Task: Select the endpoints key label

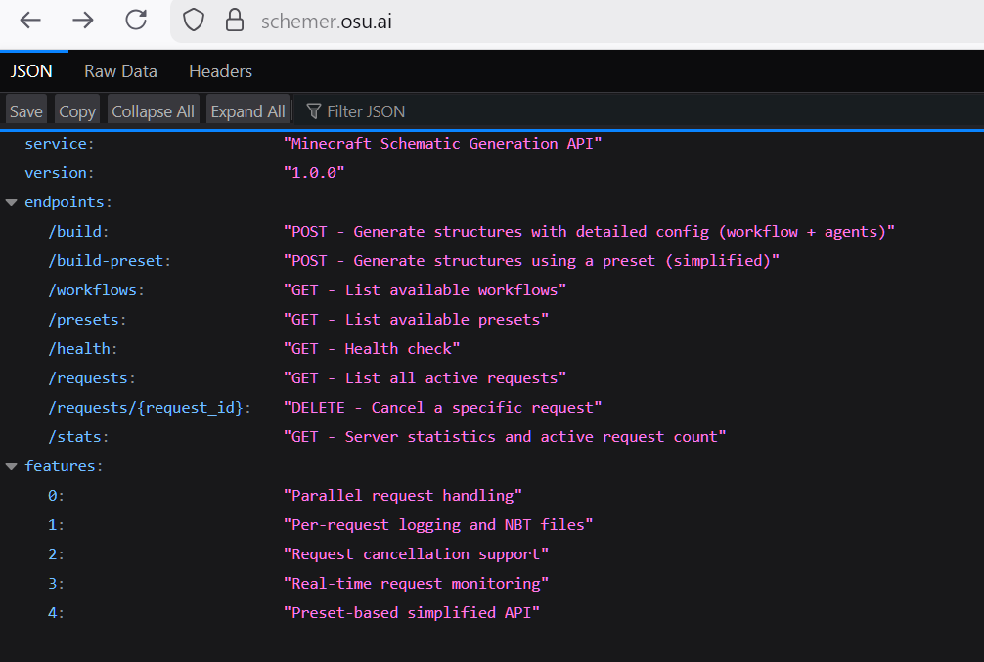Action: [x=67, y=202]
